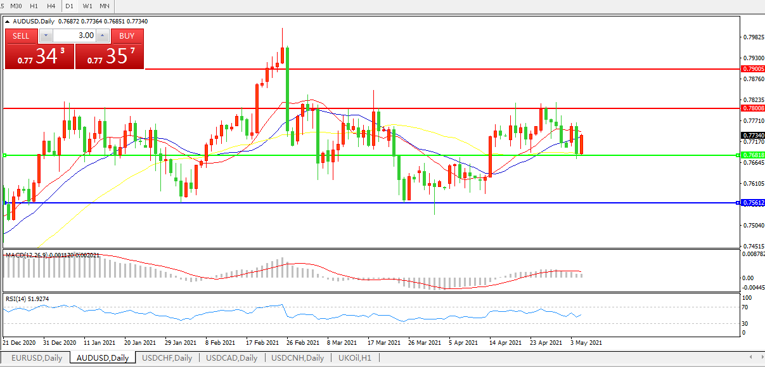The image size is (765, 367).
Task: Switch to USDCAD,Daily chart tab
Action: point(231,358)
